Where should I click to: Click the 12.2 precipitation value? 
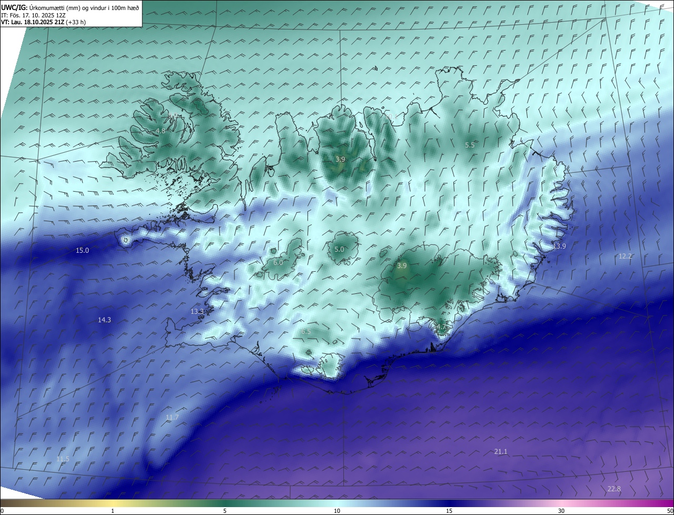(x=625, y=256)
